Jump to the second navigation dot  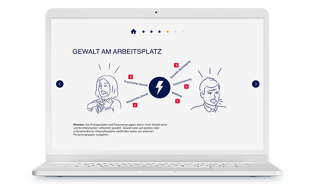[x=152, y=32]
